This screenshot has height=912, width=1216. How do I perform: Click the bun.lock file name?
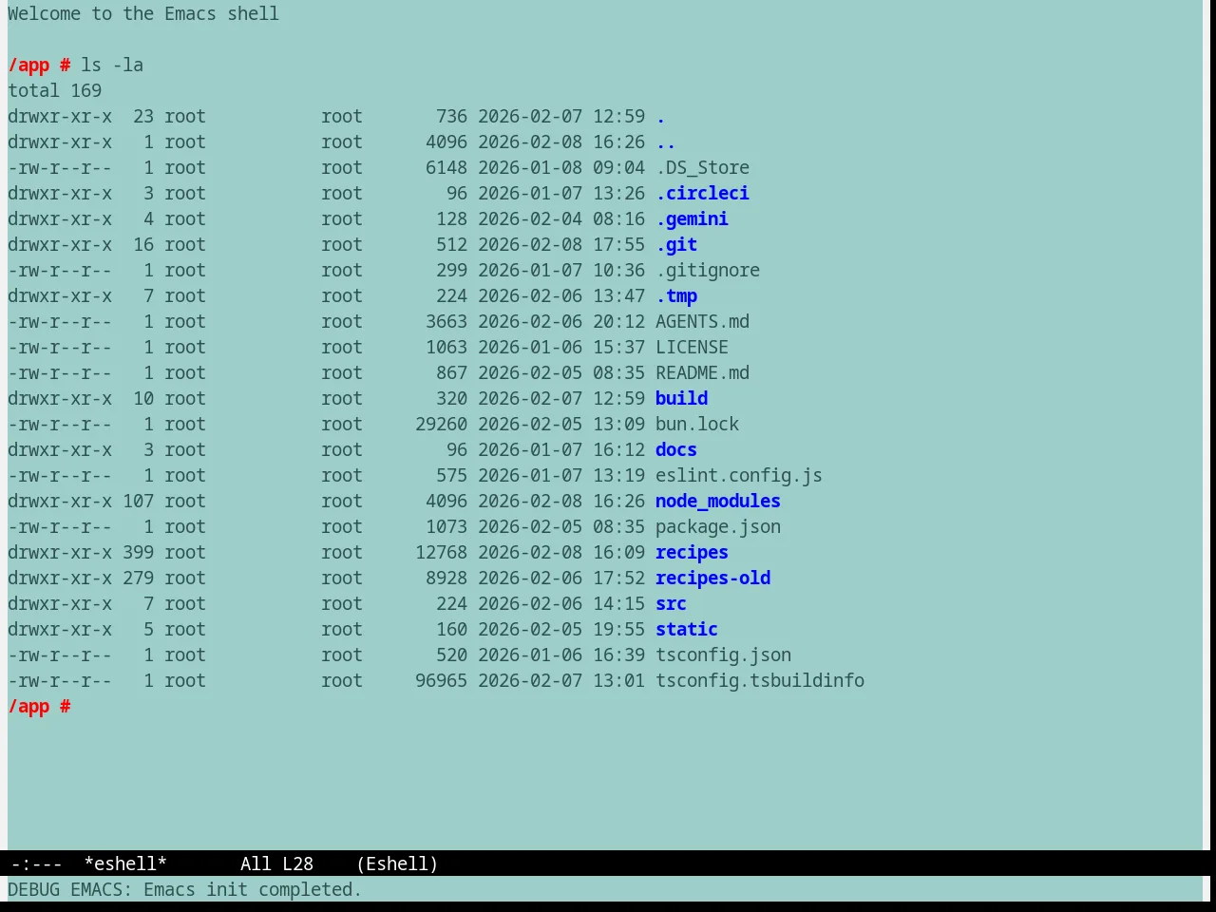tap(697, 425)
